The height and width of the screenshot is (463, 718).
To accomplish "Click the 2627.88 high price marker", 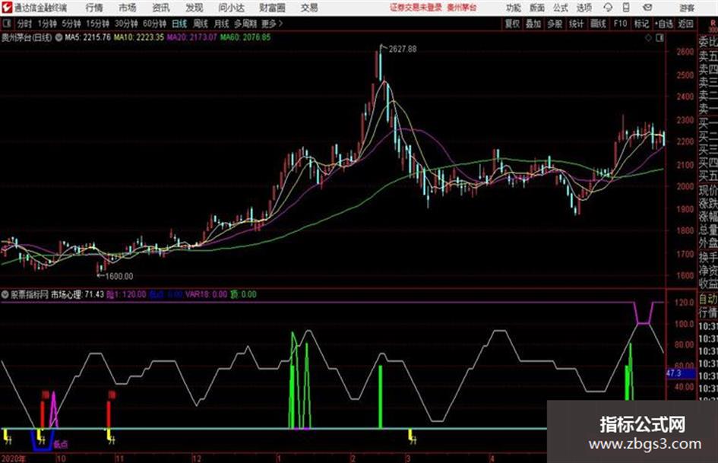I will (x=403, y=49).
